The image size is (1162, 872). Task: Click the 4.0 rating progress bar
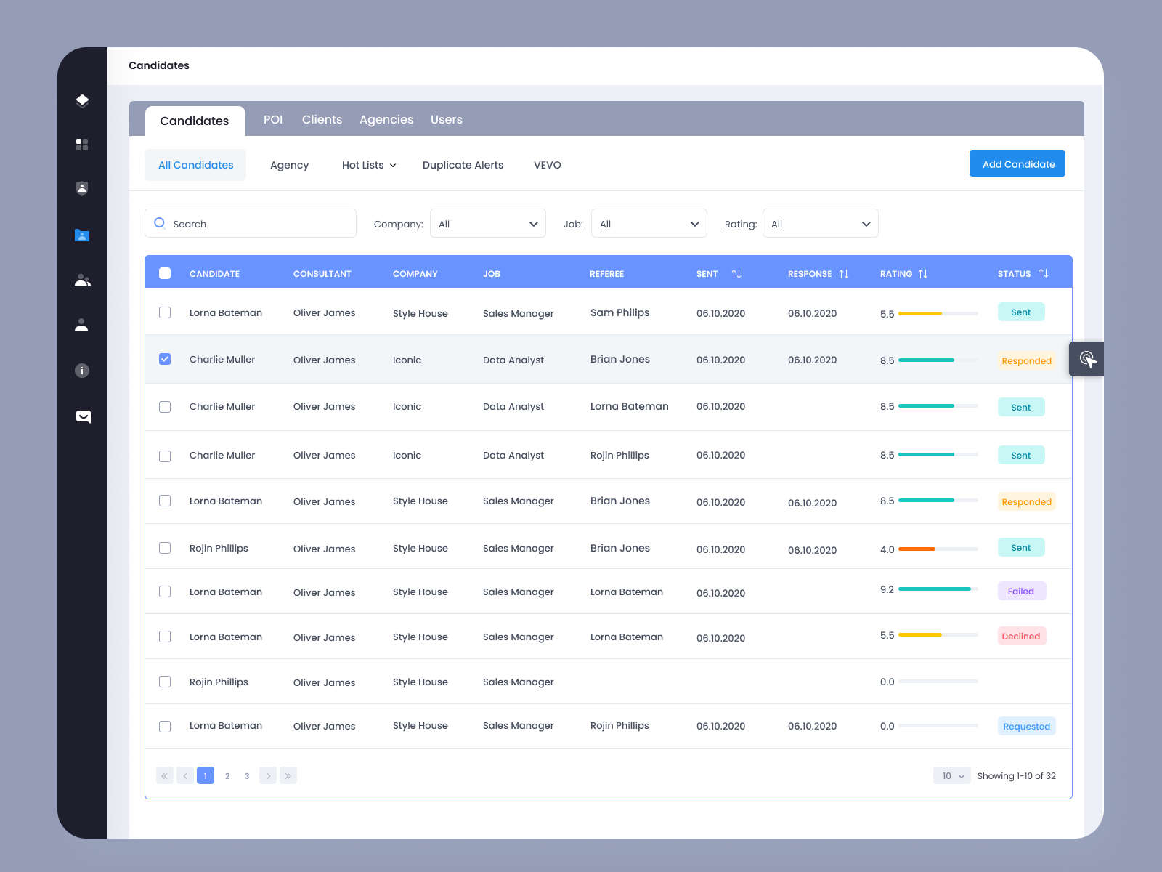pyautogui.click(x=938, y=549)
